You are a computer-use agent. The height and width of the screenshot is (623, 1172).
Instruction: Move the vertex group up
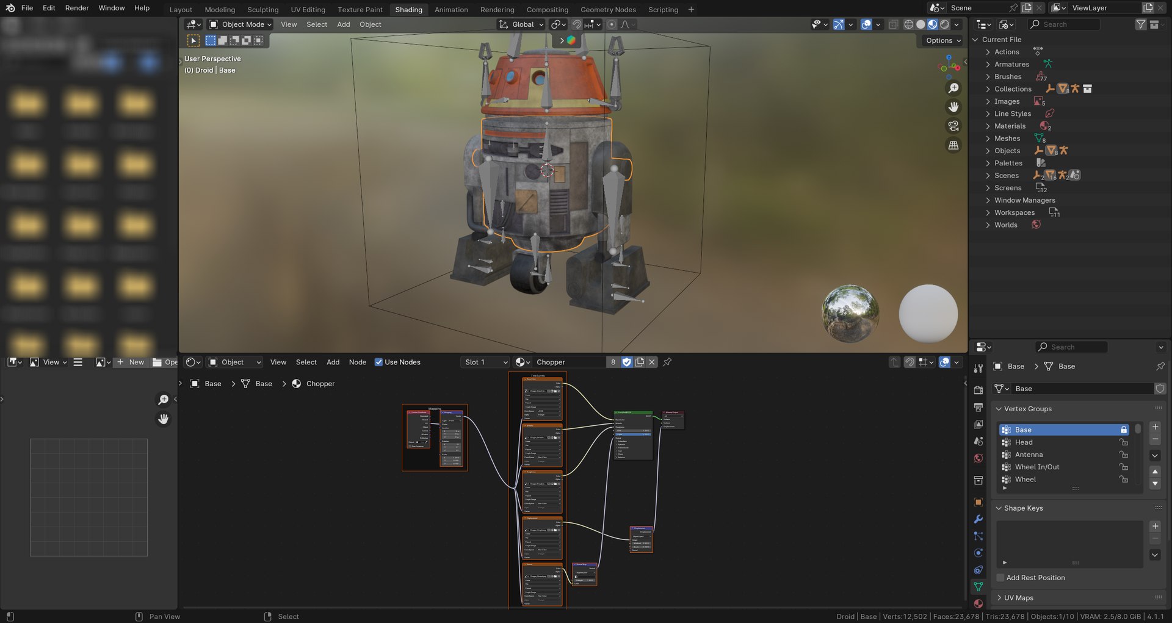1155,472
